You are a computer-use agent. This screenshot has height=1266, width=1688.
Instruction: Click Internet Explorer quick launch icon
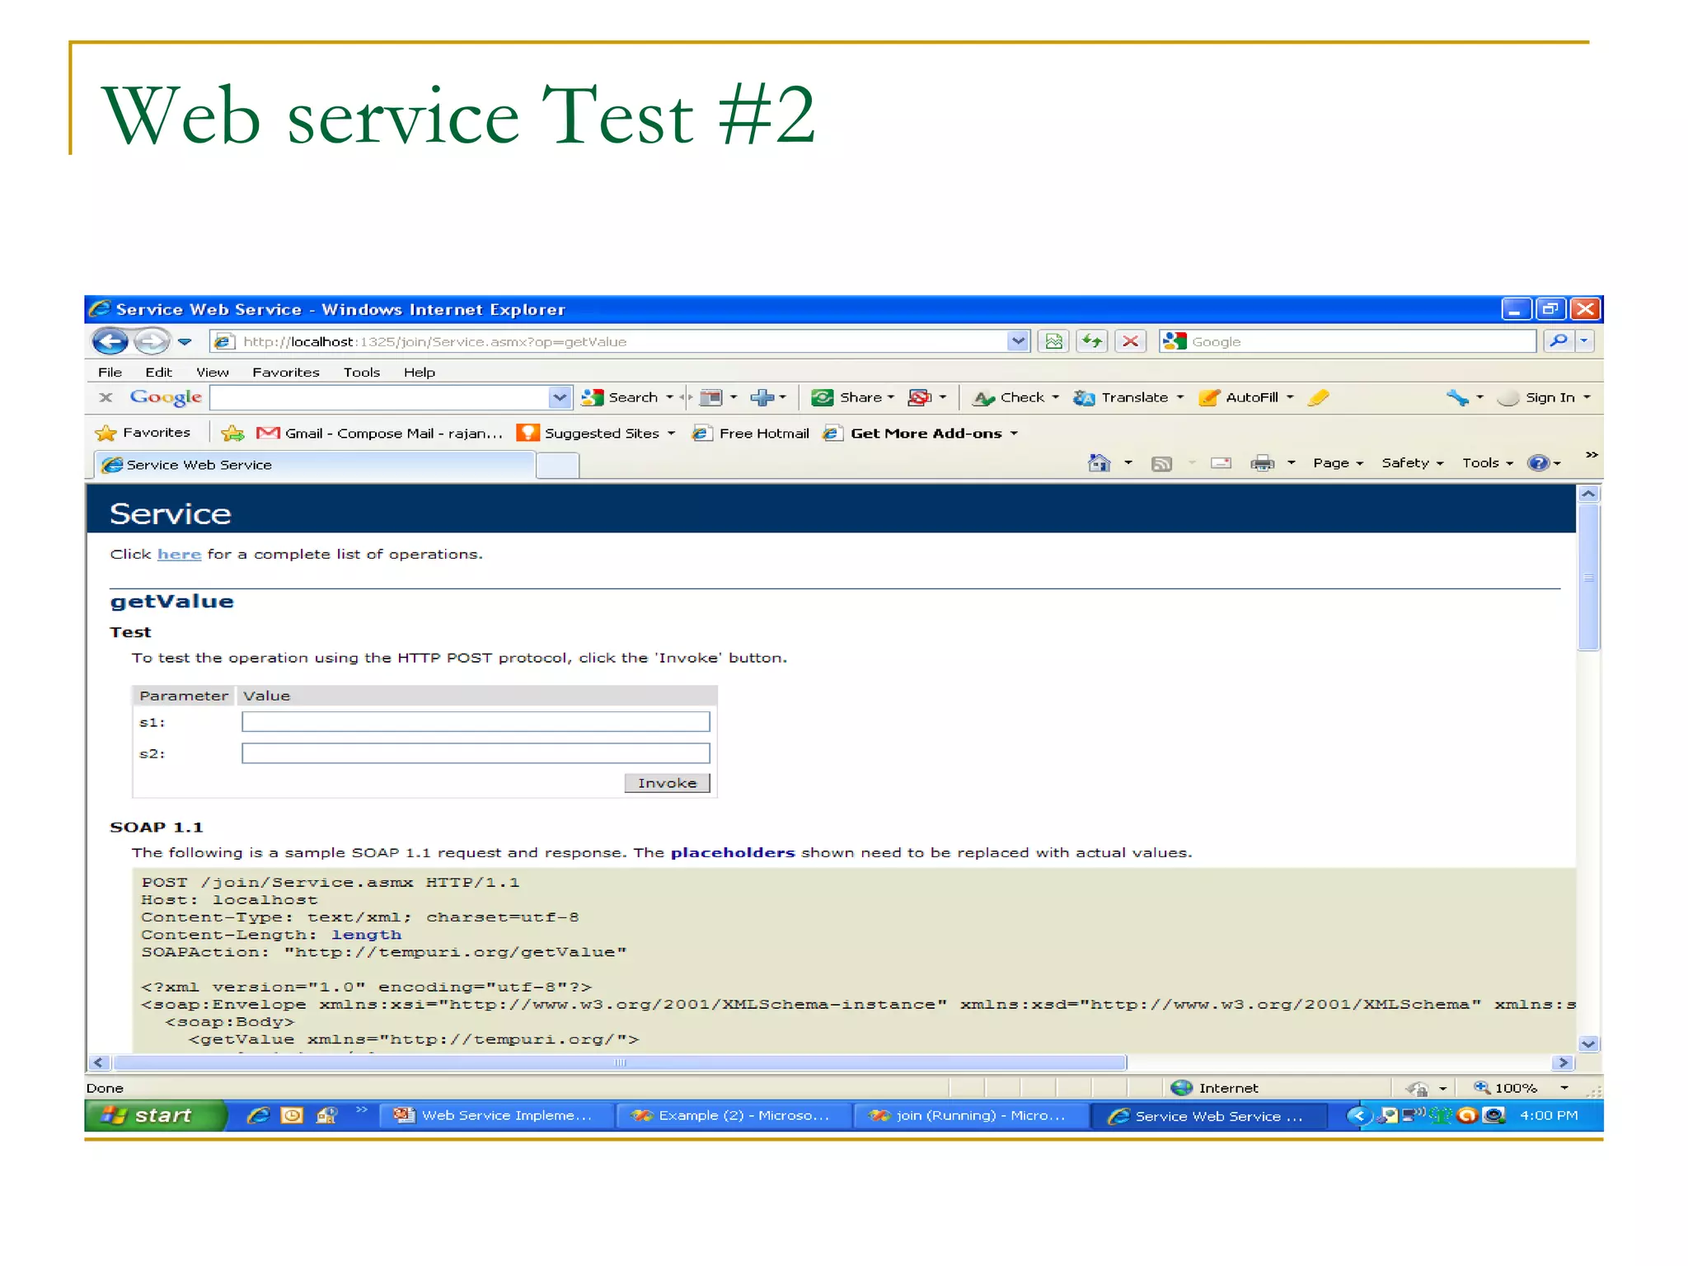click(x=258, y=1115)
